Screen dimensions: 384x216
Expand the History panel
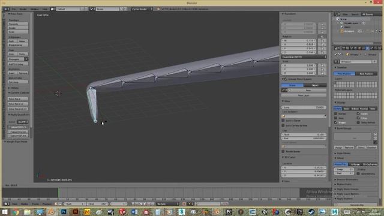click(13, 88)
